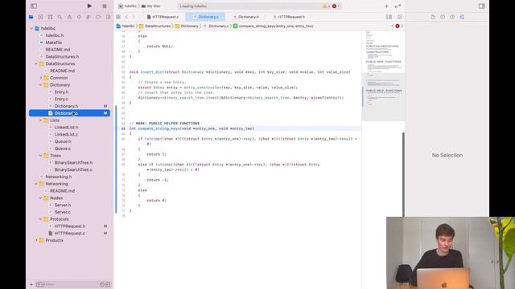Run the hdelibc project
This screenshot has height=289, width=515.
pyautogui.click(x=89, y=6)
